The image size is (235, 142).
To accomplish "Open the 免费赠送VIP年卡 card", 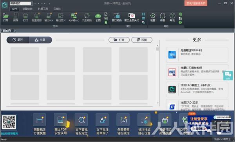I will pos(197,55).
